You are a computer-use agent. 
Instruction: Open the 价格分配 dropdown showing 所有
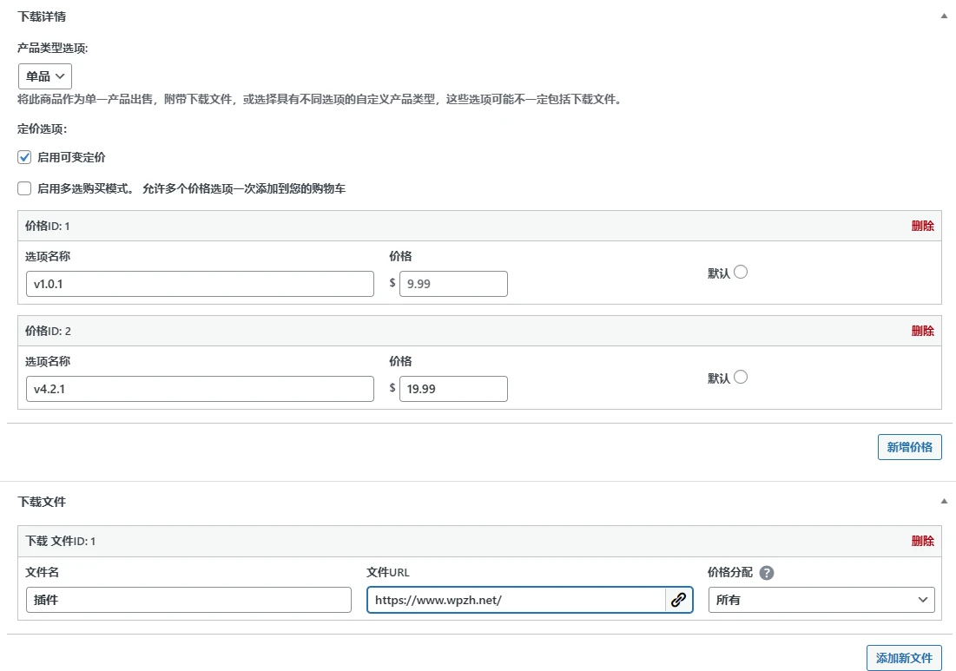point(820,599)
